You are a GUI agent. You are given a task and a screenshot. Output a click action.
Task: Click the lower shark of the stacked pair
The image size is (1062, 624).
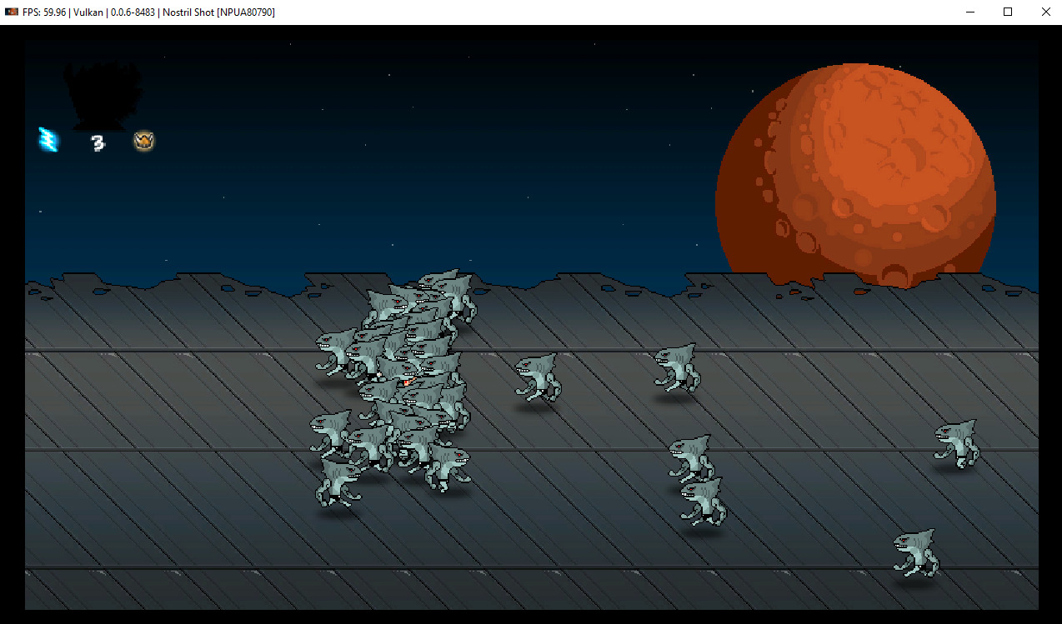pyautogui.click(x=702, y=502)
